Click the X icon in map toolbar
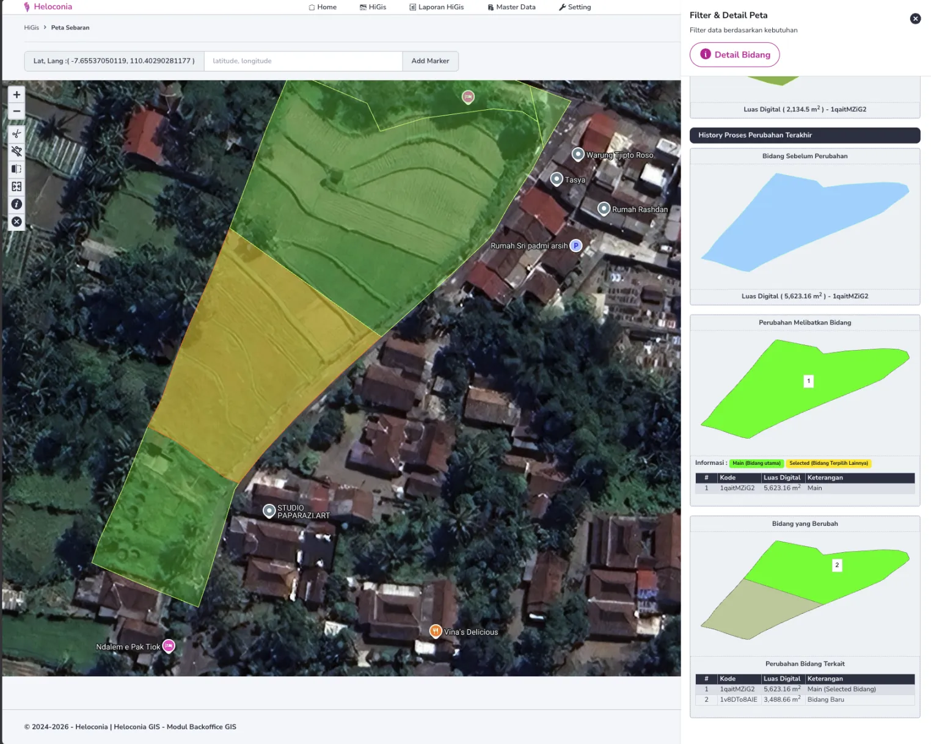 click(x=16, y=222)
